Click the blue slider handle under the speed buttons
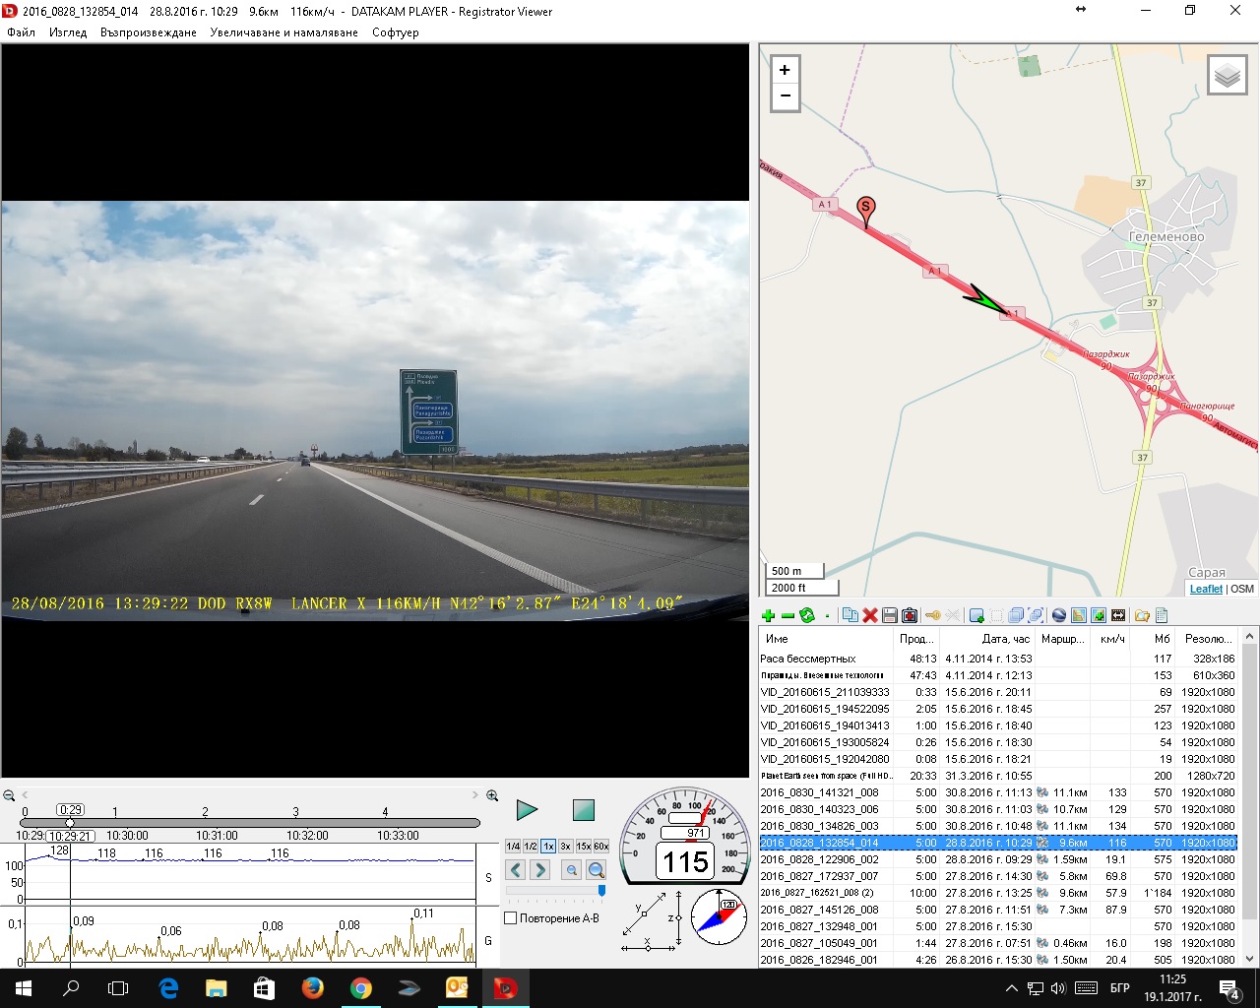Viewport: 1260px width, 1008px height. pos(601,891)
